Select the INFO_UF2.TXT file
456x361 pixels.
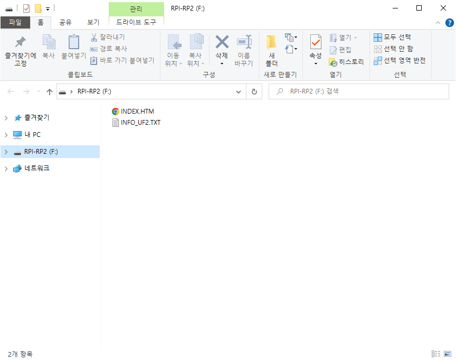pyautogui.click(x=136, y=123)
